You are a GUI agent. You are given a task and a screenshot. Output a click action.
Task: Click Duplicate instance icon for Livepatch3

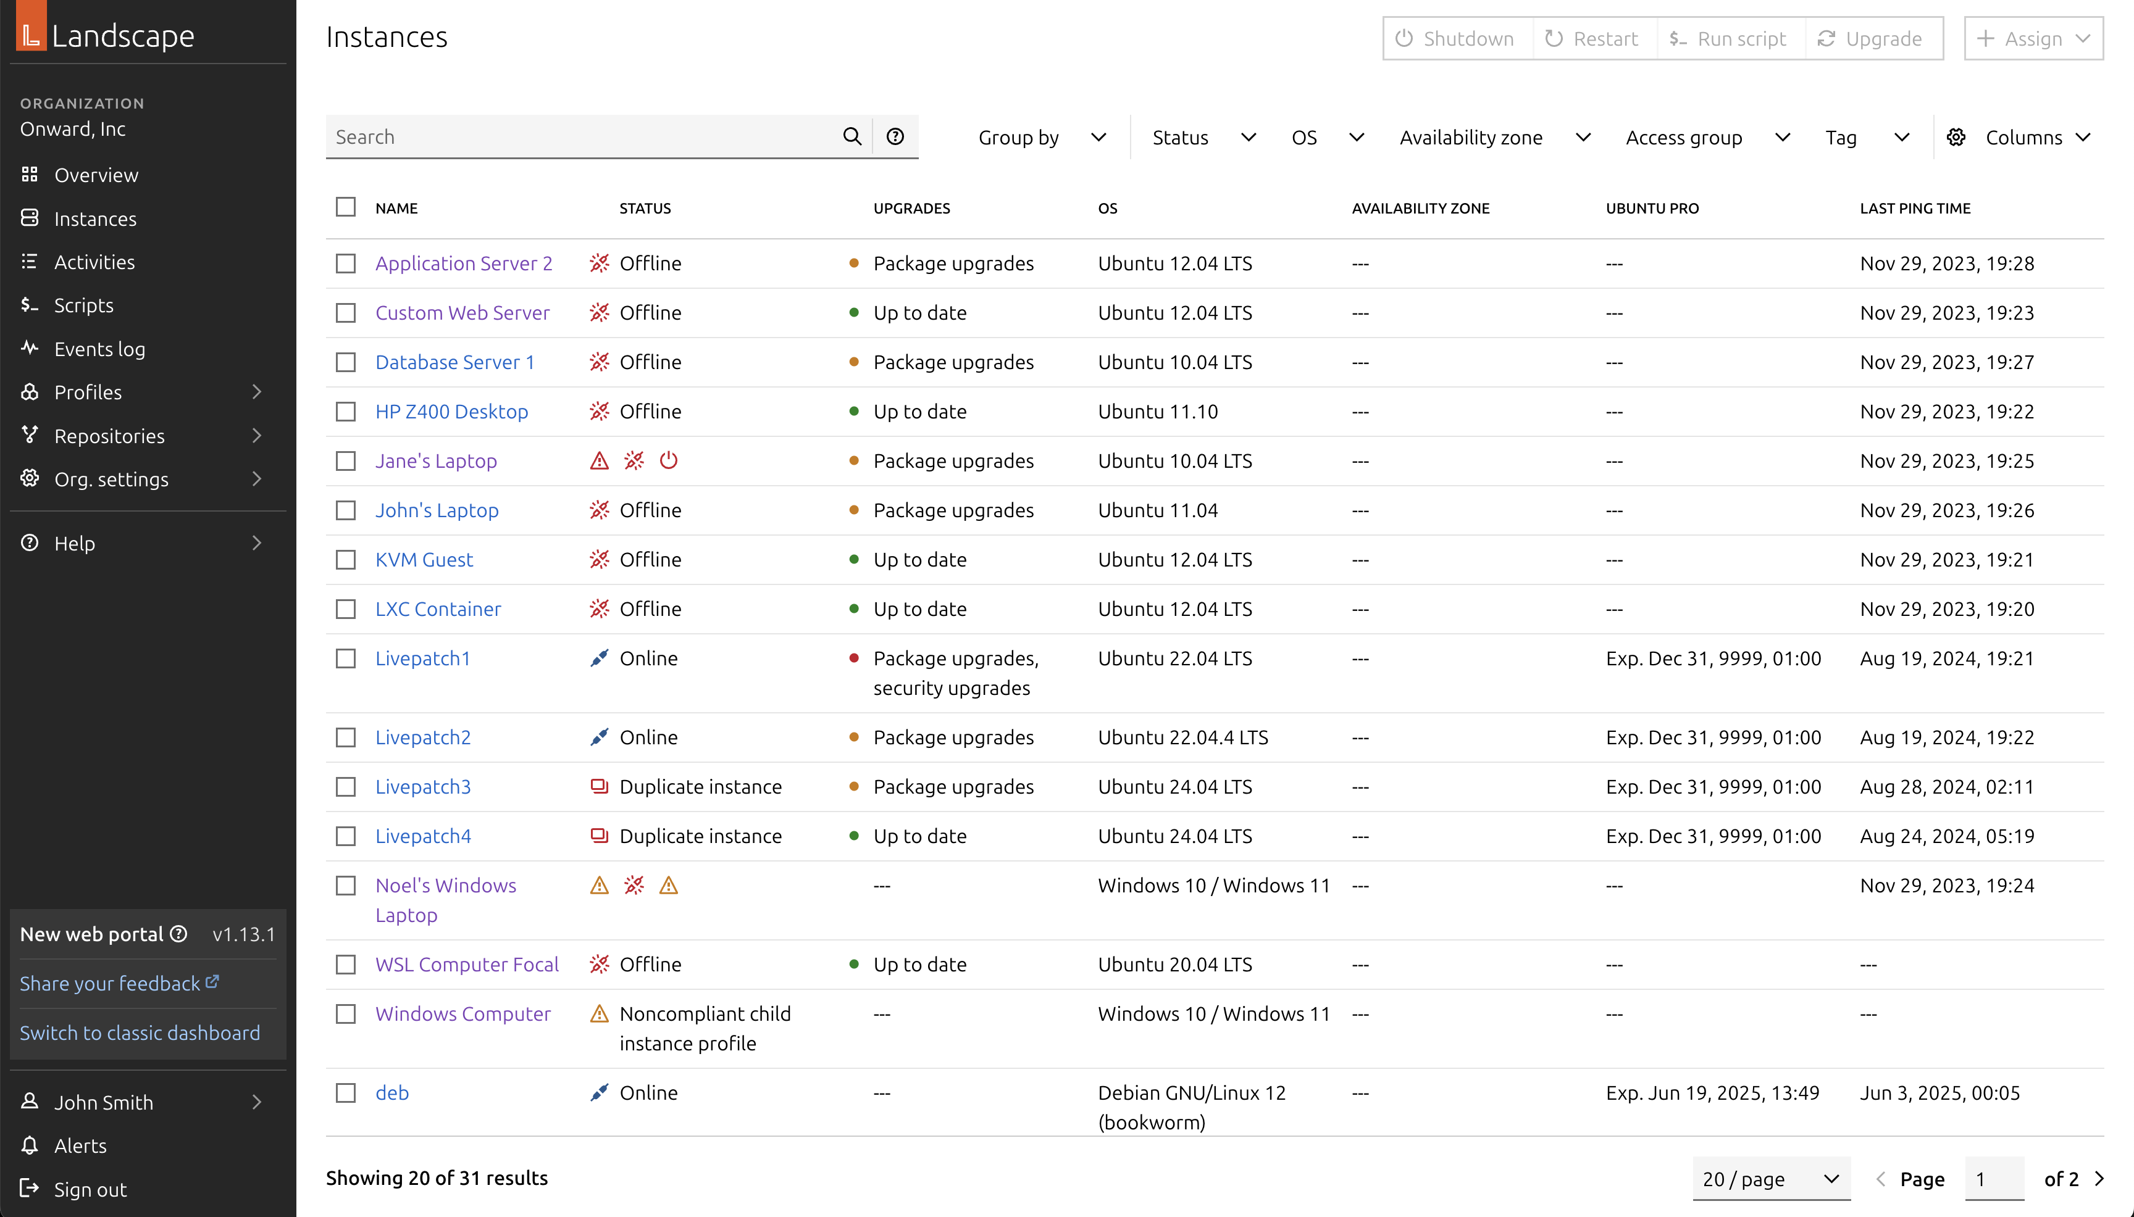[x=600, y=786]
